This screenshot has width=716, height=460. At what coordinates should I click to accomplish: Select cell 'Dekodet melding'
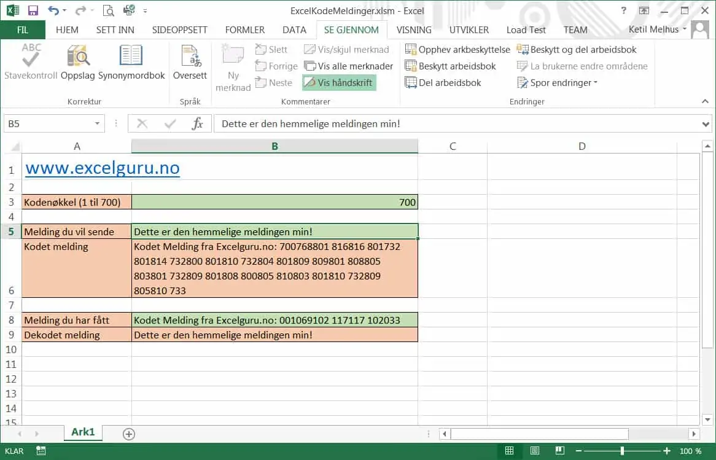(x=76, y=335)
